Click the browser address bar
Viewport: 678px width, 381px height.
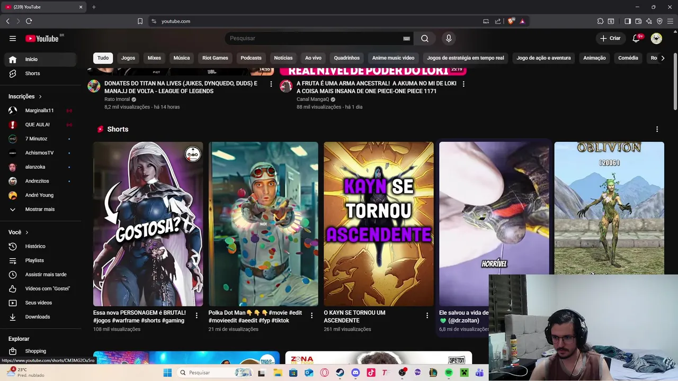[318, 21]
